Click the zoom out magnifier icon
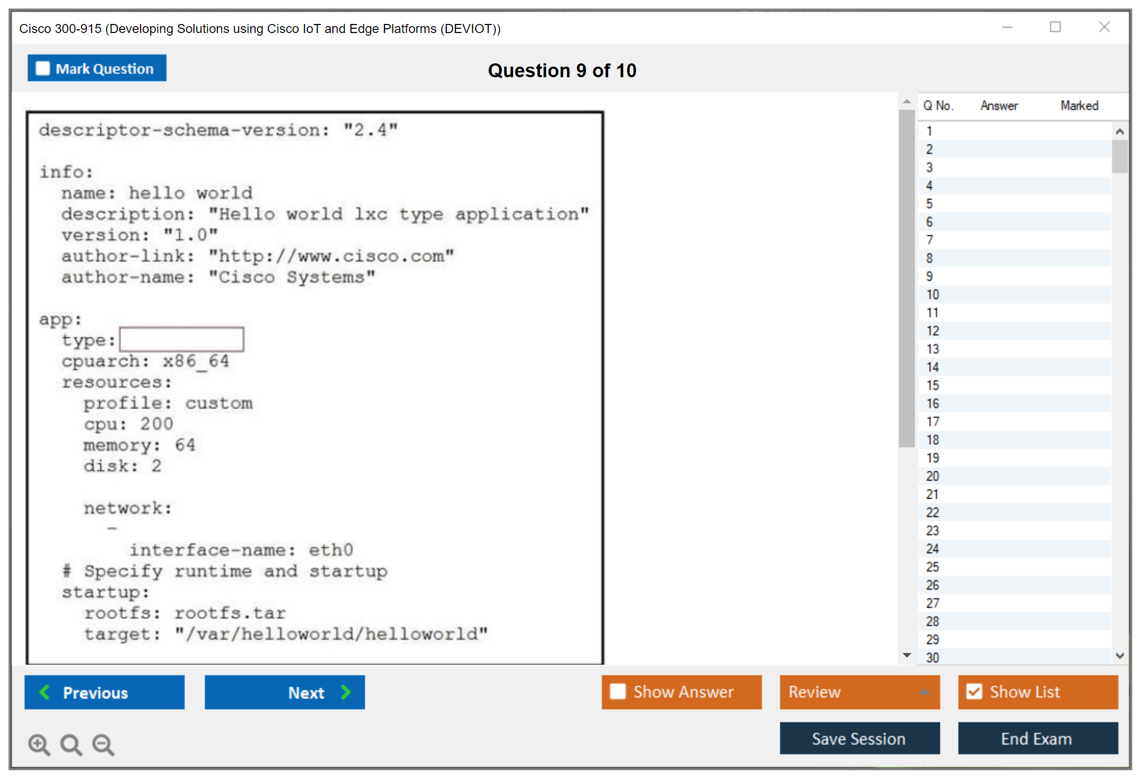Image resolution: width=1145 pixels, height=783 pixels. (x=103, y=744)
